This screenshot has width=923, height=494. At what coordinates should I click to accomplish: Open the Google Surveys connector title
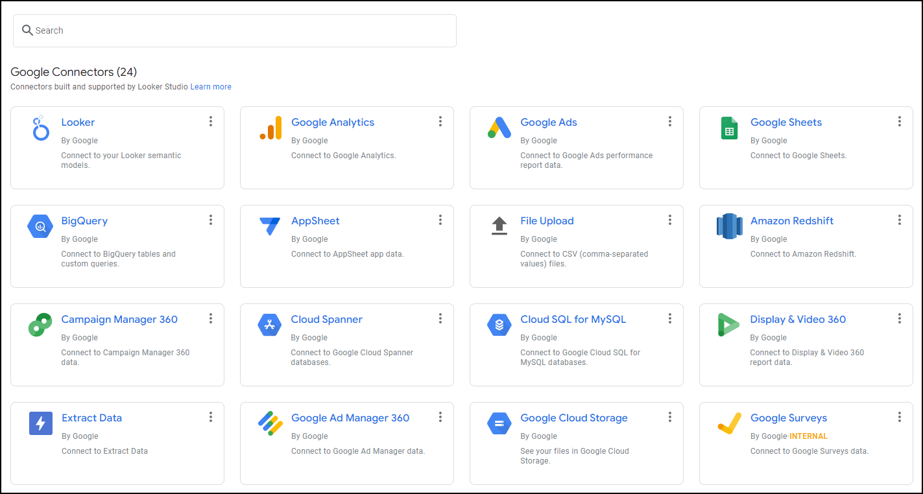789,418
